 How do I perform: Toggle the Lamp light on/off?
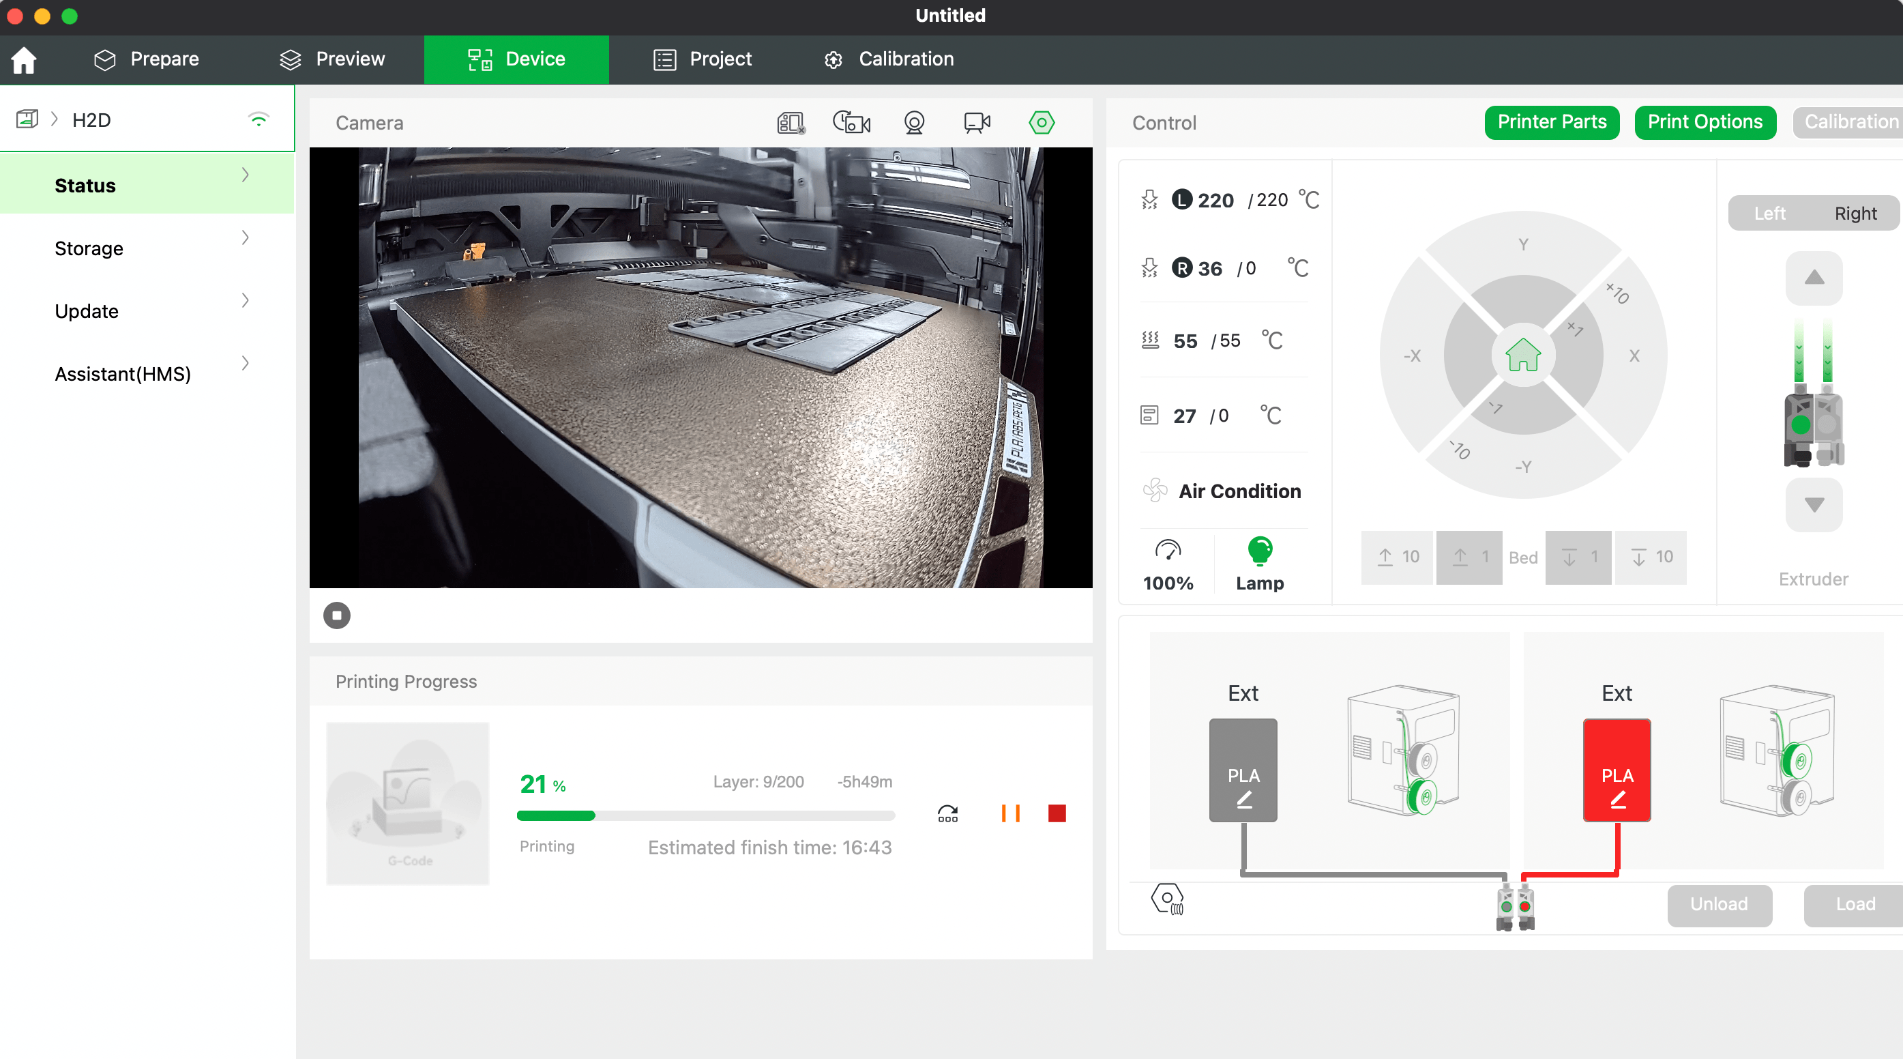coord(1260,563)
